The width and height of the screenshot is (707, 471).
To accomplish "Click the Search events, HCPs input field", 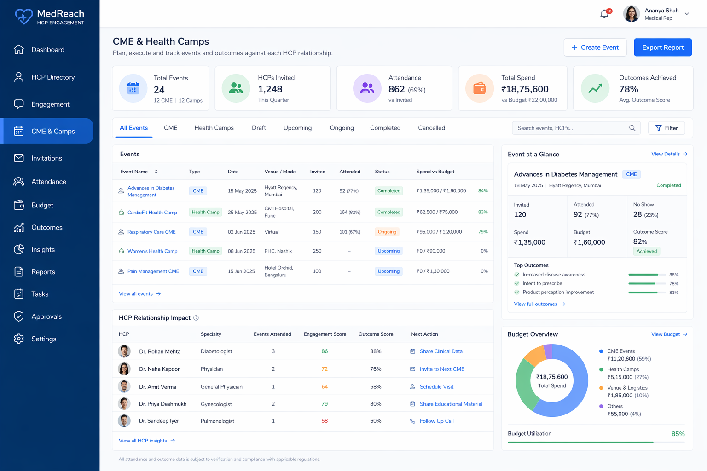I will (571, 128).
